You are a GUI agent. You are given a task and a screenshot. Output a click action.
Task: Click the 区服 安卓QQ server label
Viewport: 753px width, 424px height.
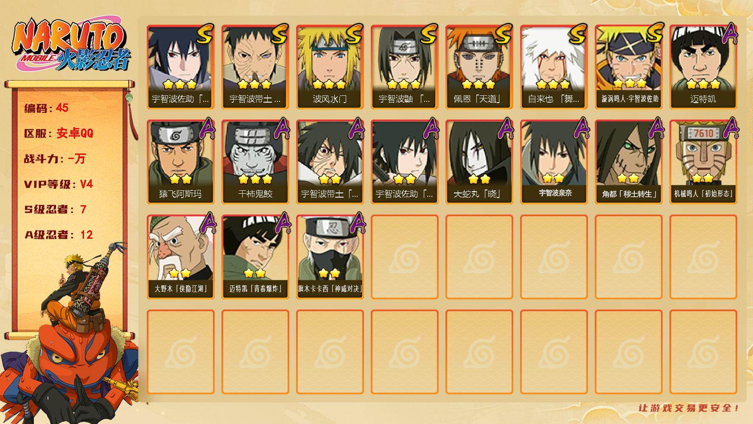click(x=59, y=133)
